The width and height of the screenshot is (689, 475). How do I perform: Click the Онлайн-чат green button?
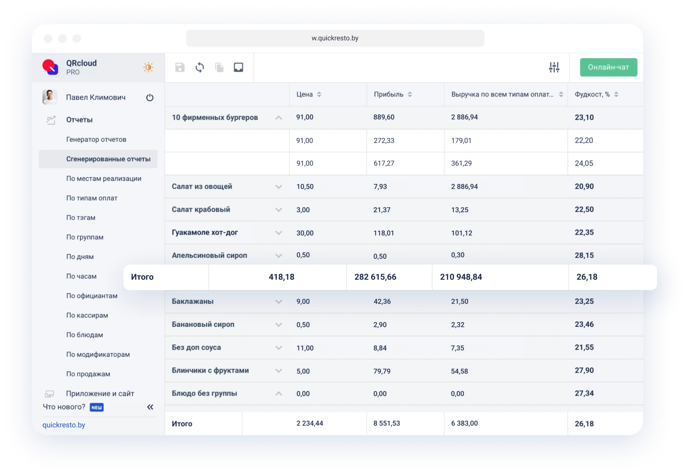click(608, 67)
